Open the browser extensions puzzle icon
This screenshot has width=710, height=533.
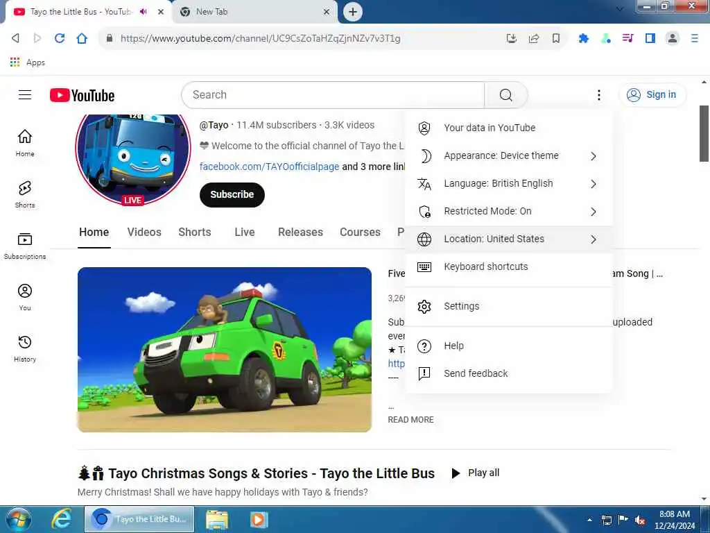click(x=584, y=39)
